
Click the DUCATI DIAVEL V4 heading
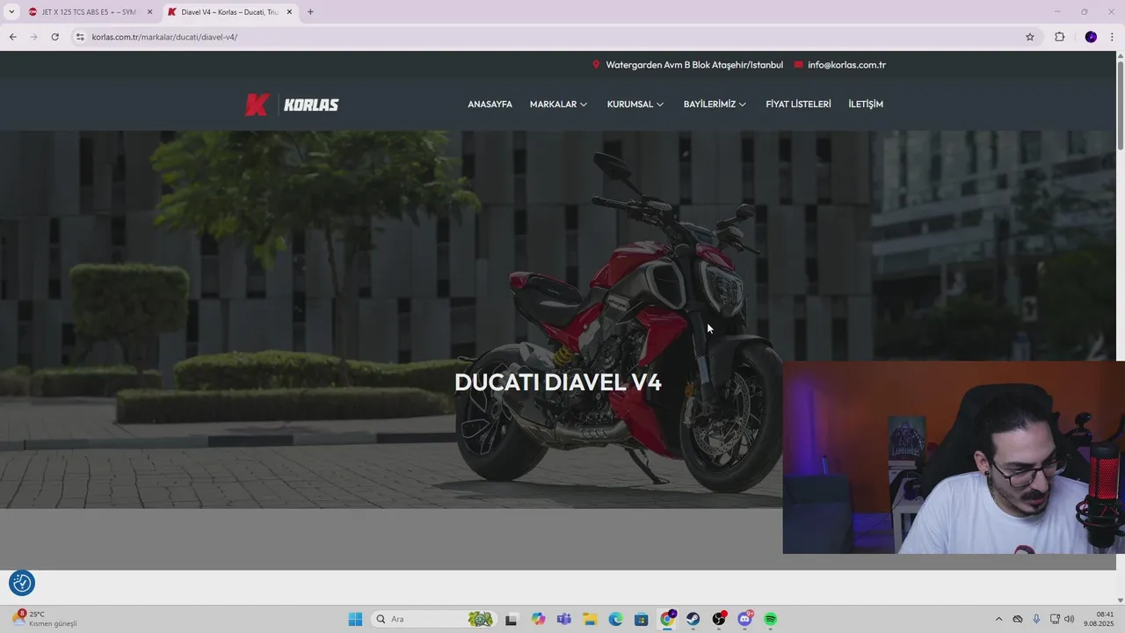(558, 382)
